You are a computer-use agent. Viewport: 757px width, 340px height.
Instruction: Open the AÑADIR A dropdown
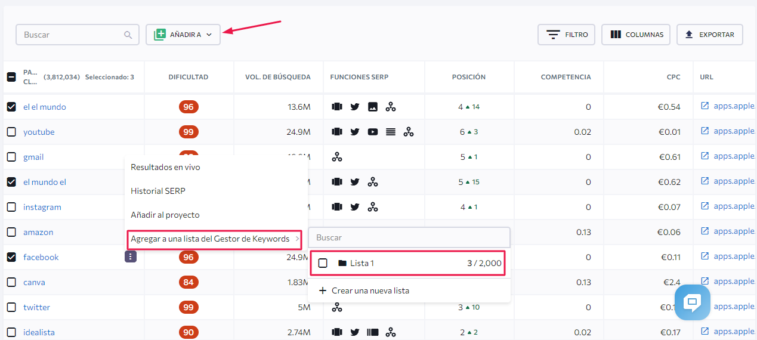pos(183,35)
